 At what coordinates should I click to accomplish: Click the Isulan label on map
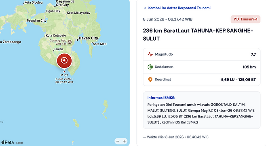[x=59, y=49]
